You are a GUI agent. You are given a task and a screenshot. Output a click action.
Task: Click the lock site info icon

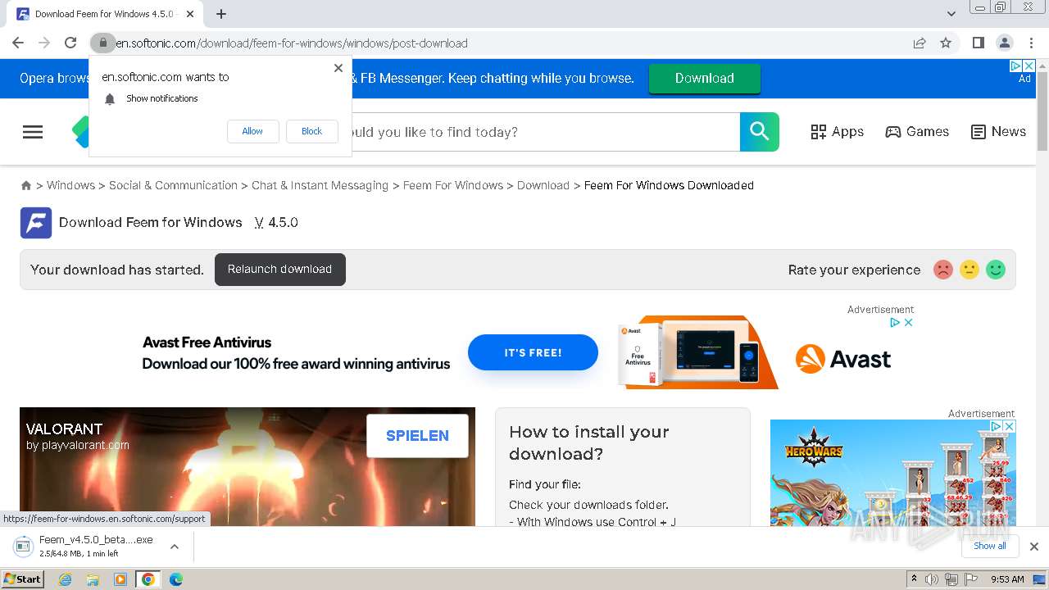(102, 43)
